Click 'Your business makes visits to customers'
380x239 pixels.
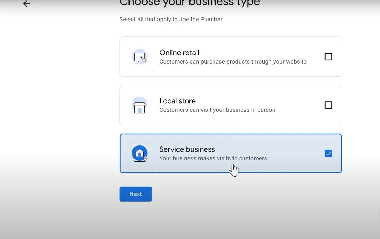(x=213, y=158)
